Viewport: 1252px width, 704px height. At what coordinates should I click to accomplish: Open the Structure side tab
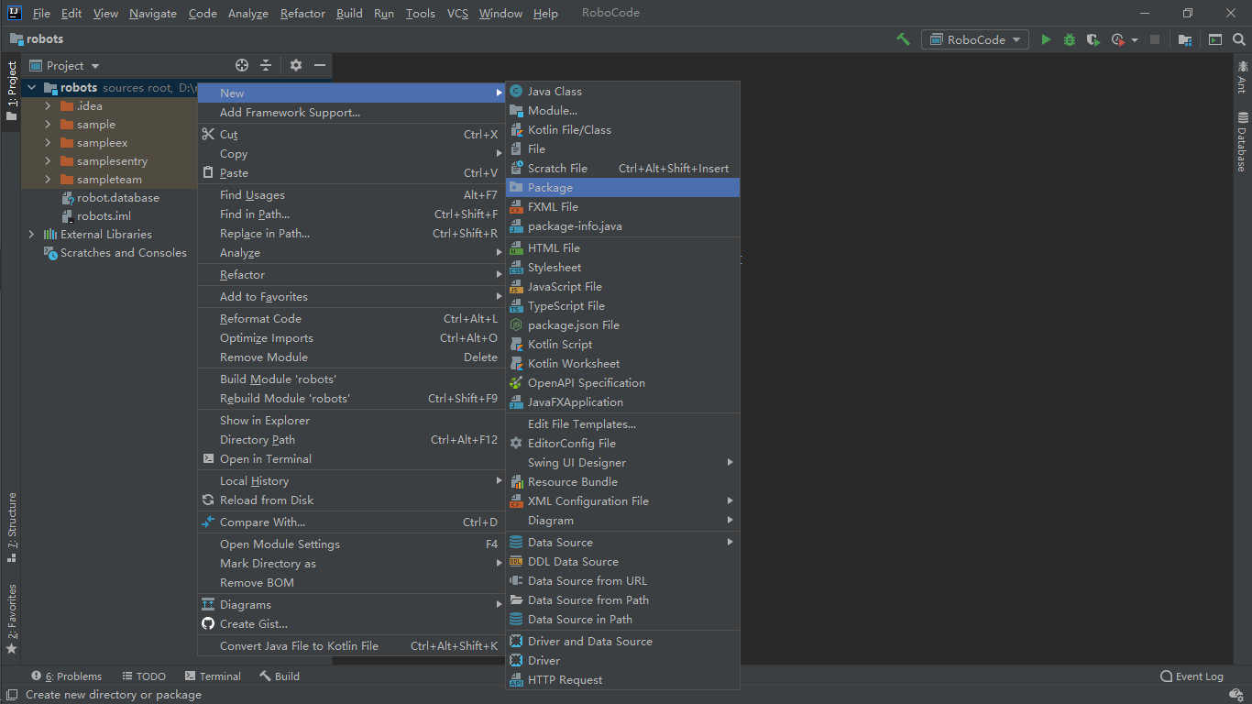[12, 527]
